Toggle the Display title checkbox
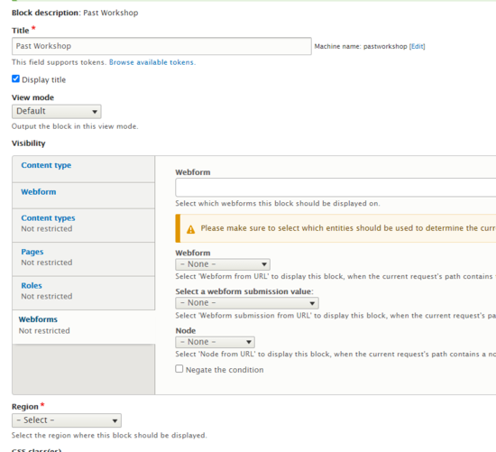 16,78
